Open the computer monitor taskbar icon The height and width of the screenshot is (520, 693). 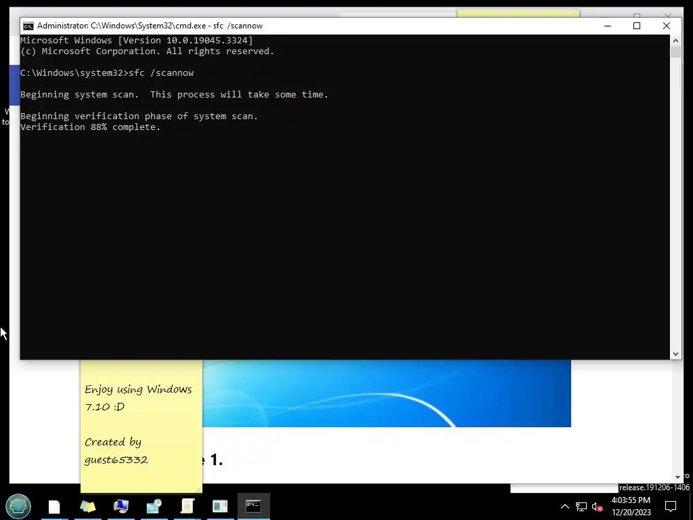pyautogui.click(x=120, y=506)
